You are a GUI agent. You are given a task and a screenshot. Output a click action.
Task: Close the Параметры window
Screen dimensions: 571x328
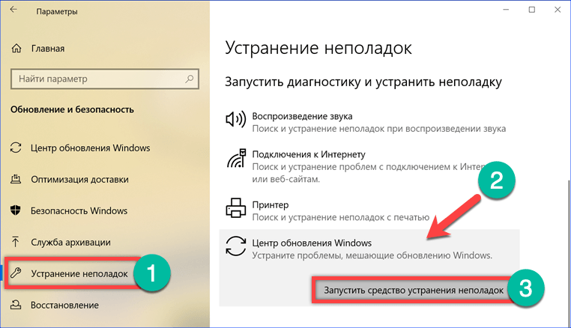point(558,10)
